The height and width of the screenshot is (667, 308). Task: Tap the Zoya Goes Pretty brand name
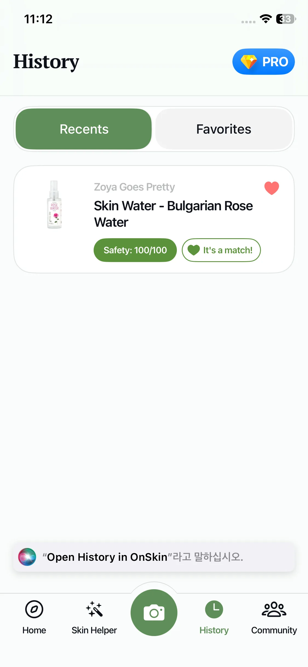tap(134, 187)
